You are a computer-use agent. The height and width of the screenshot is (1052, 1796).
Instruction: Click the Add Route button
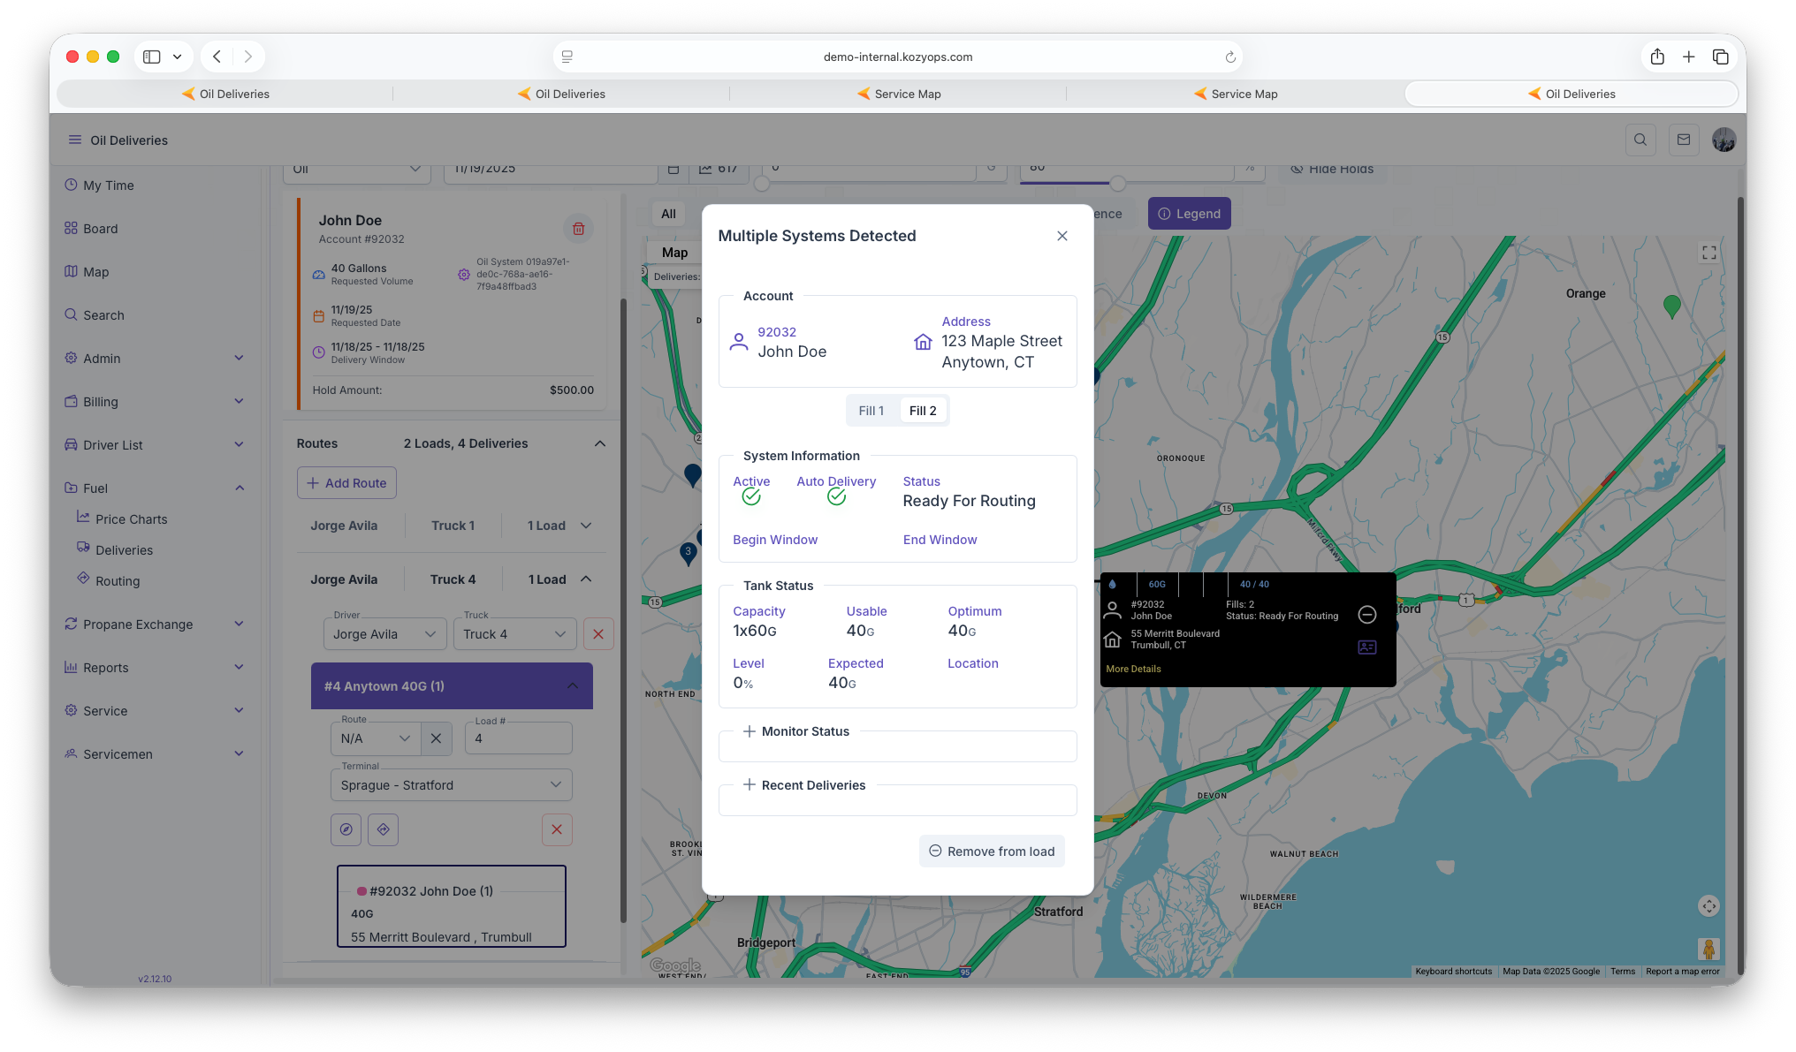(x=346, y=483)
